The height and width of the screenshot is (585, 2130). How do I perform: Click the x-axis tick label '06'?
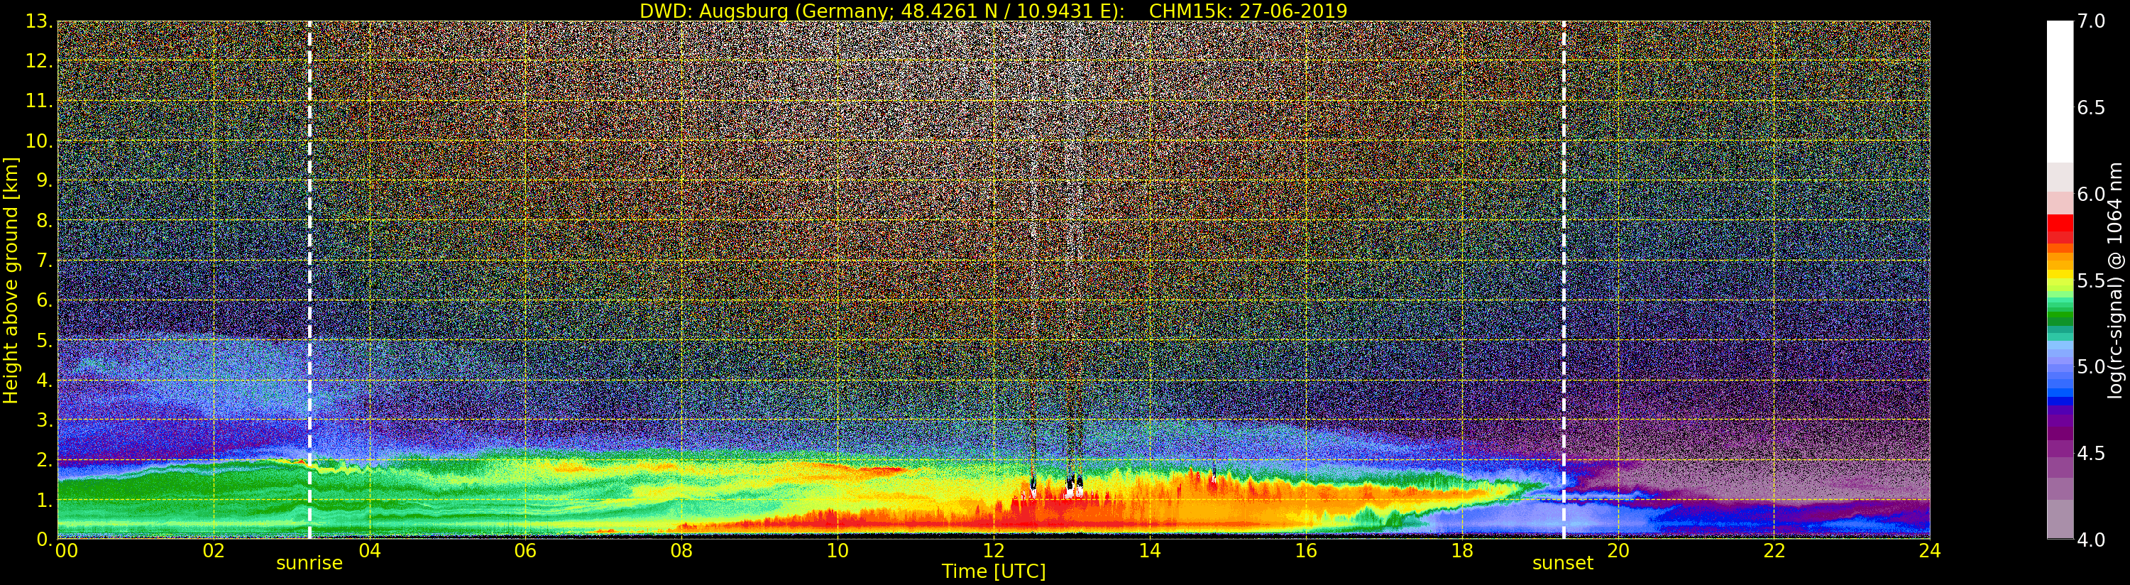pos(525,550)
